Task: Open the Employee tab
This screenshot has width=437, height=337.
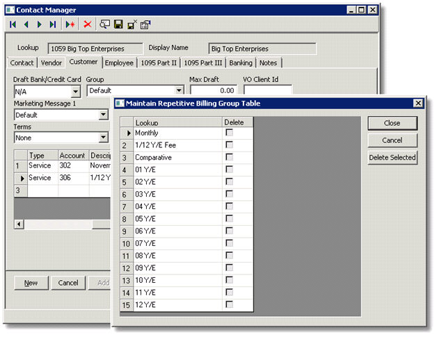Action: (x=119, y=63)
